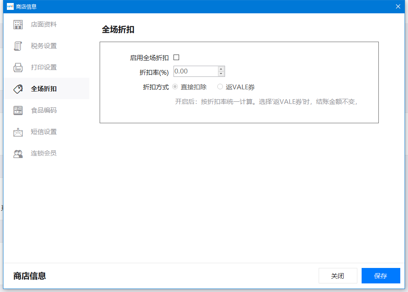Screen dimensions: 408x292
Task: Click the 短信设置 envelope icon
Action: coord(18,132)
